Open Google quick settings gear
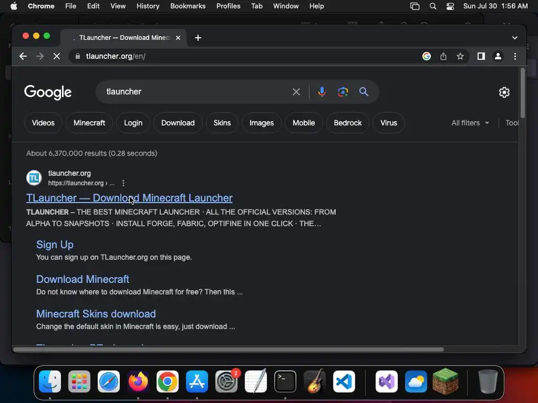Viewport: 538px width, 403px height. point(504,92)
